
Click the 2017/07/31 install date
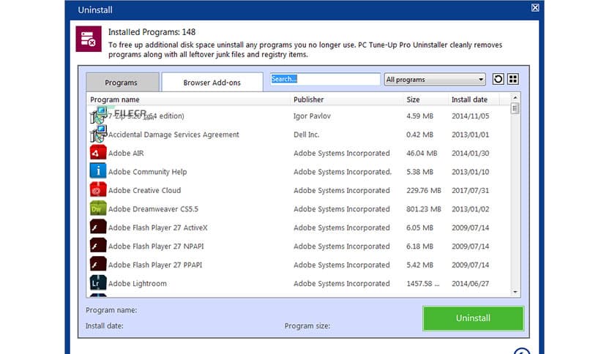pyautogui.click(x=470, y=191)
